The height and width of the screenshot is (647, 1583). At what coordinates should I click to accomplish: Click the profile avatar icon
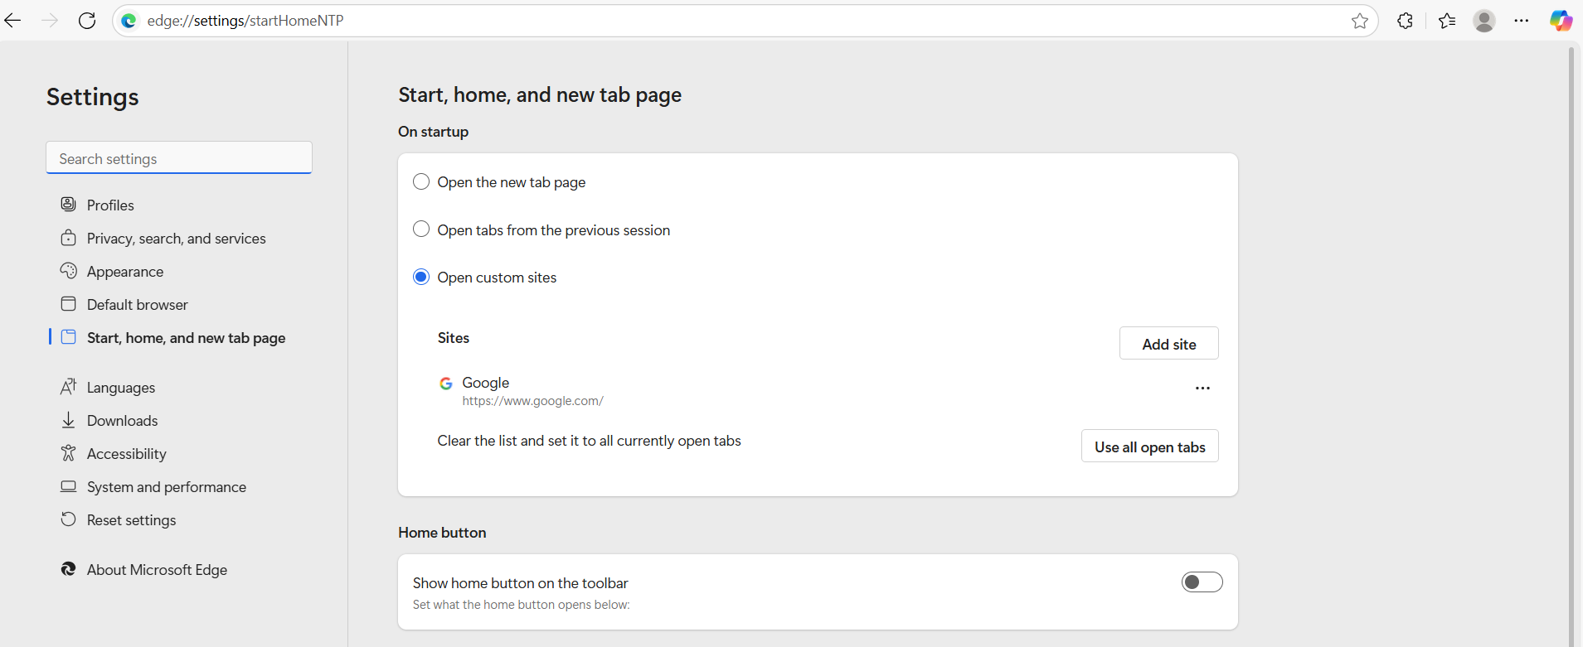click(1483, 21)
